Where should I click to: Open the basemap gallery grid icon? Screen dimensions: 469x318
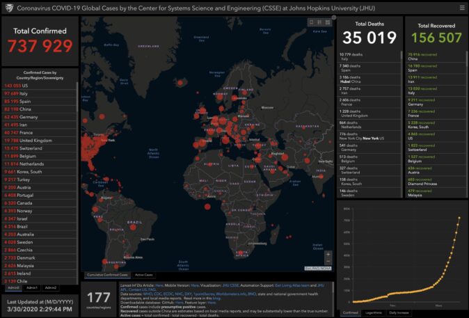click(328, 22)
